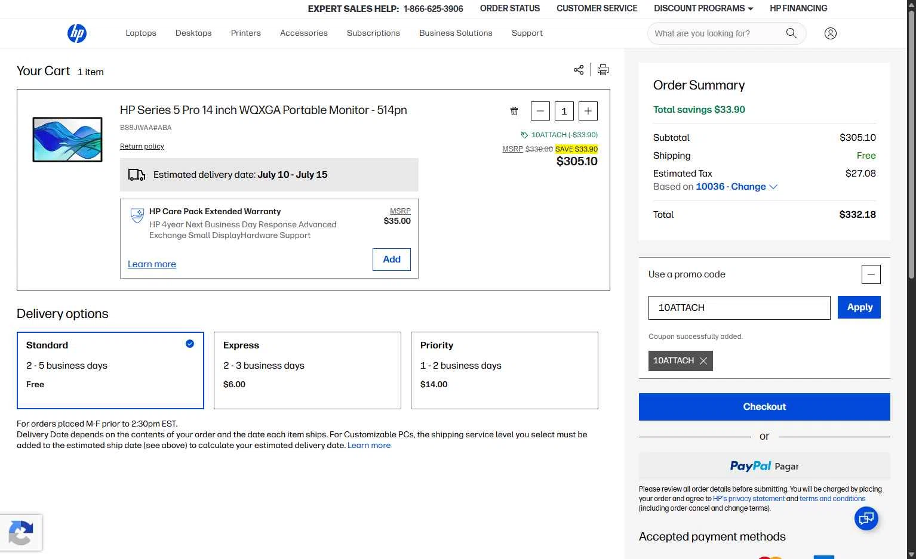The image size is (916, 559).
Task: Open the Business Solutions menu
Action: [456, 33]
